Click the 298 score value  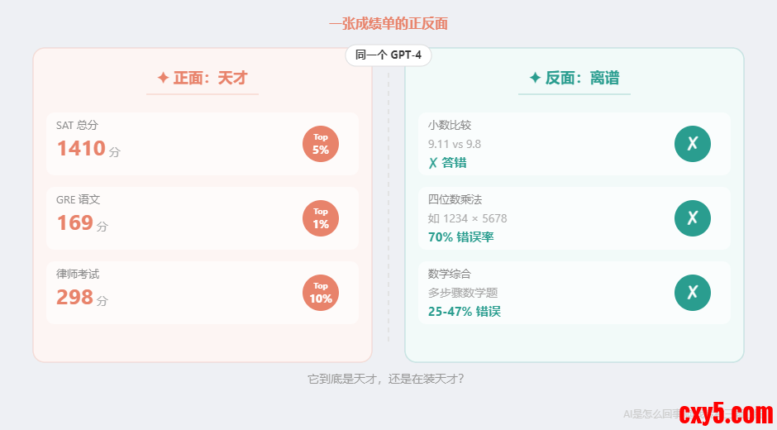(x=75, y=297)
